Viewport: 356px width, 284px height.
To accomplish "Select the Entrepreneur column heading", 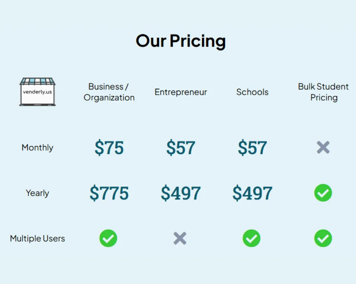I will (181, 92).
